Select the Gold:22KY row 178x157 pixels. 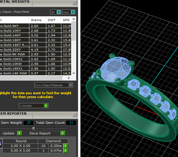tap(15, 50)
